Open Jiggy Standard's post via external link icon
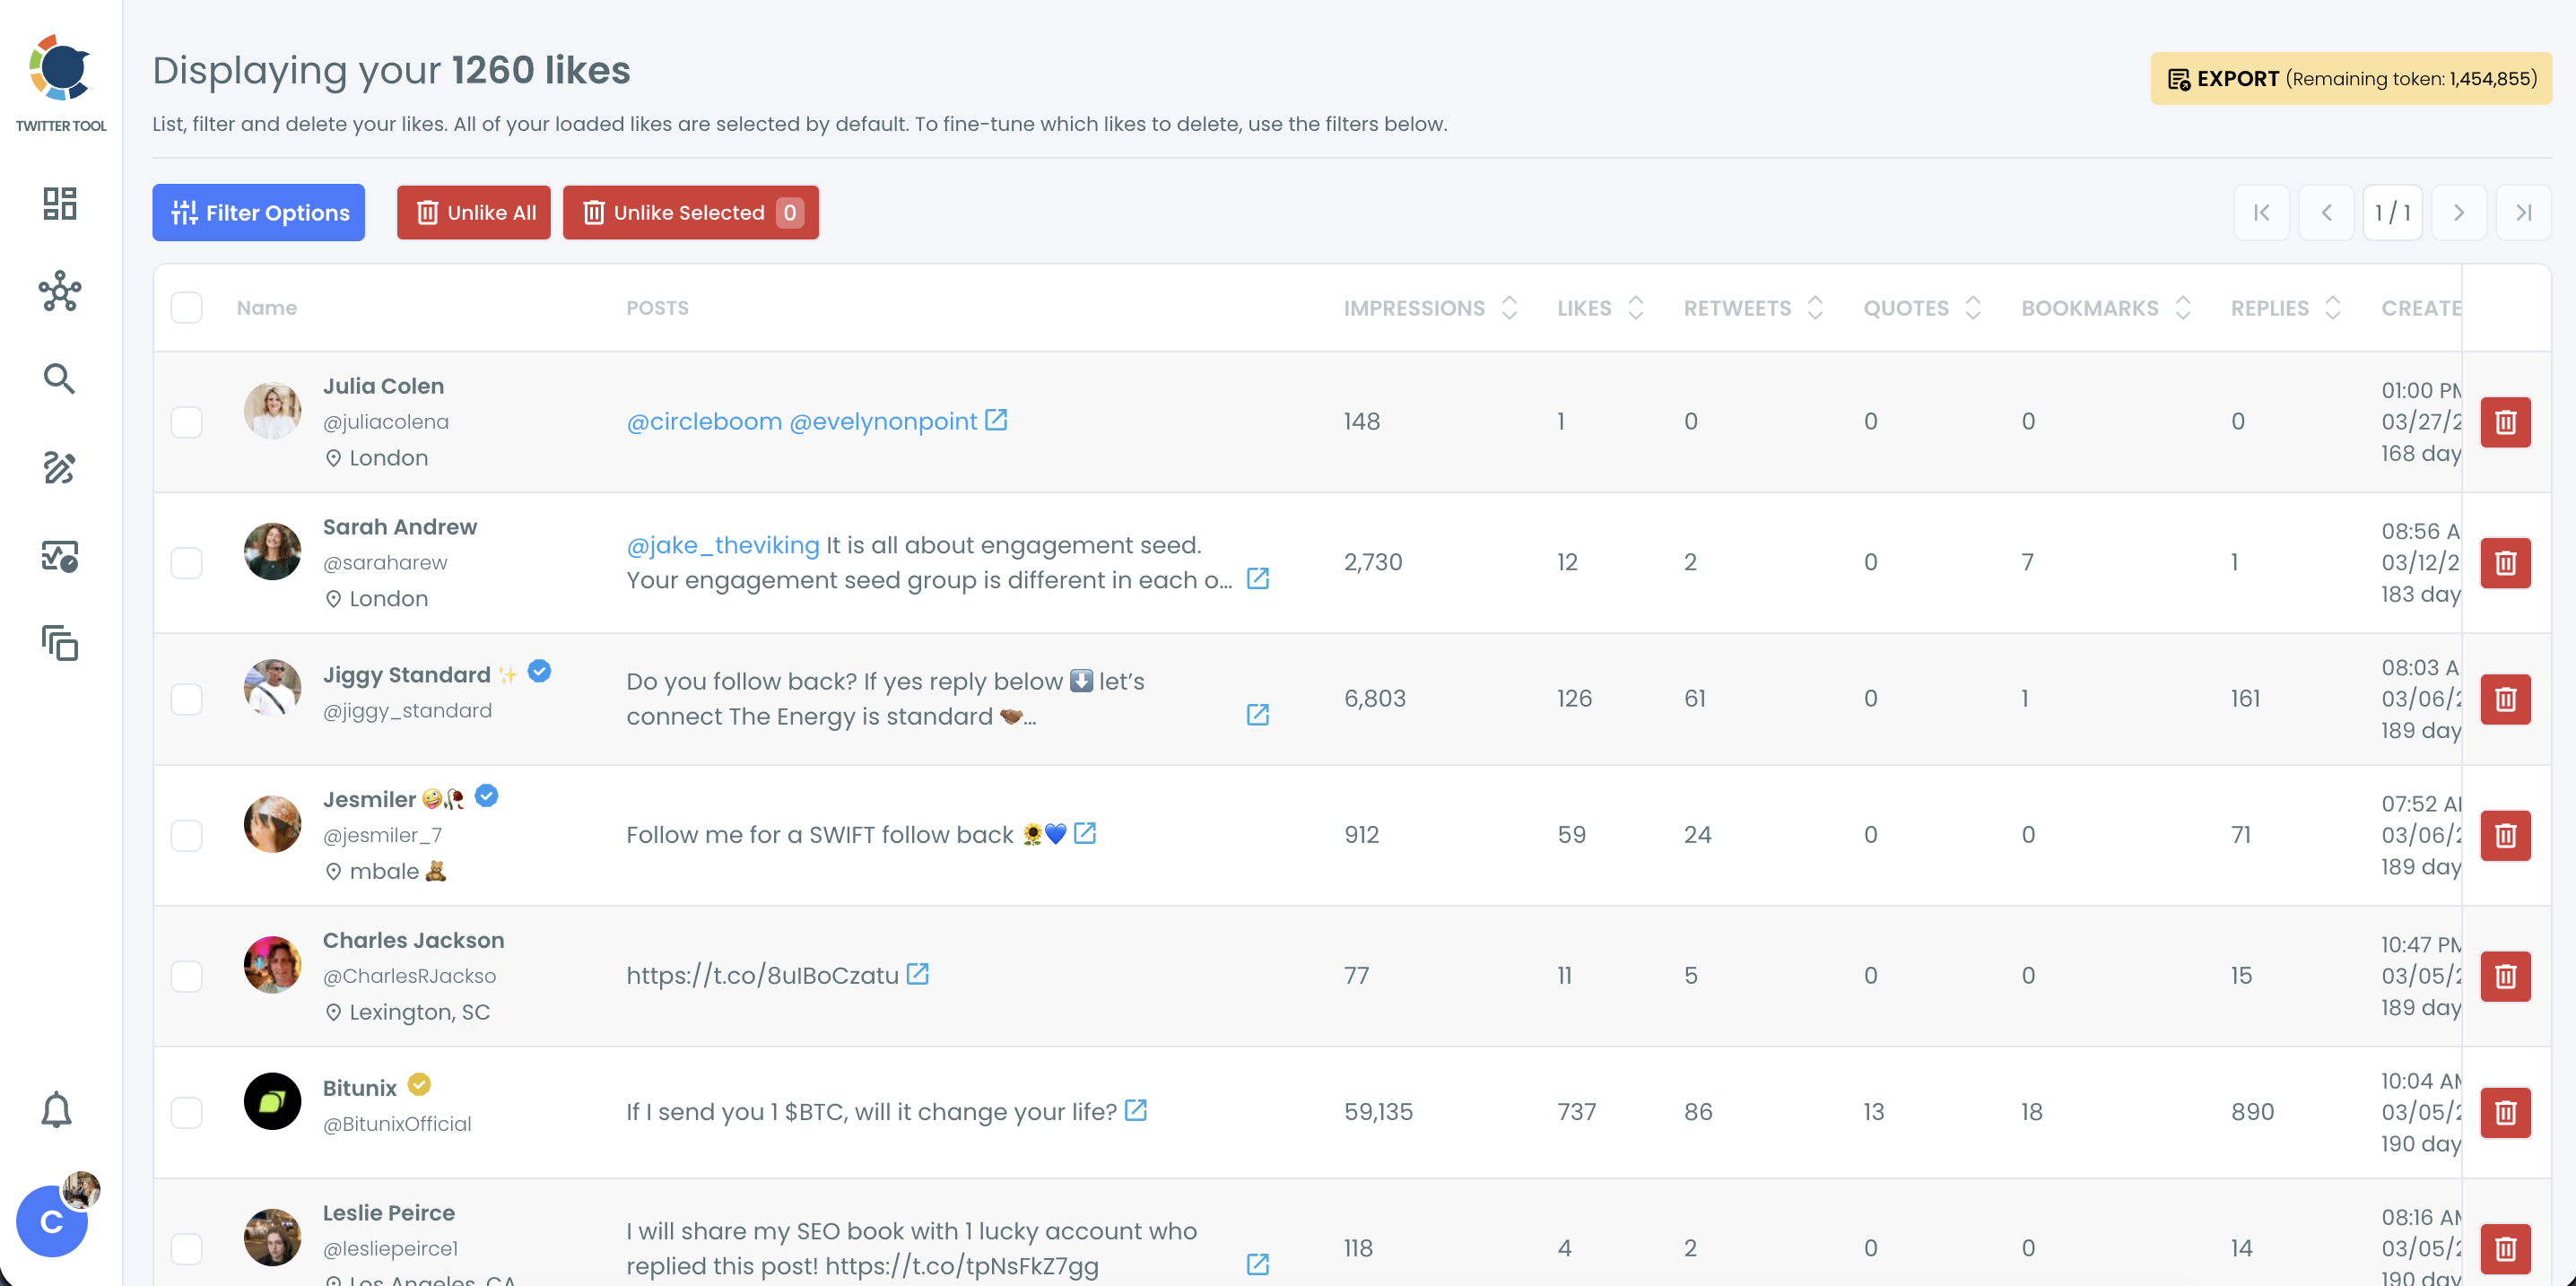 pyautogui.click(x=1258, y=714)
